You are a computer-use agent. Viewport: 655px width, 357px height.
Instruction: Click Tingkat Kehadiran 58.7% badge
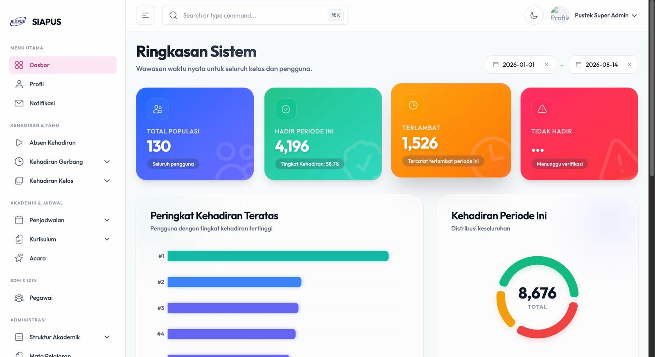pyautogui.click(x=309, y=164)
